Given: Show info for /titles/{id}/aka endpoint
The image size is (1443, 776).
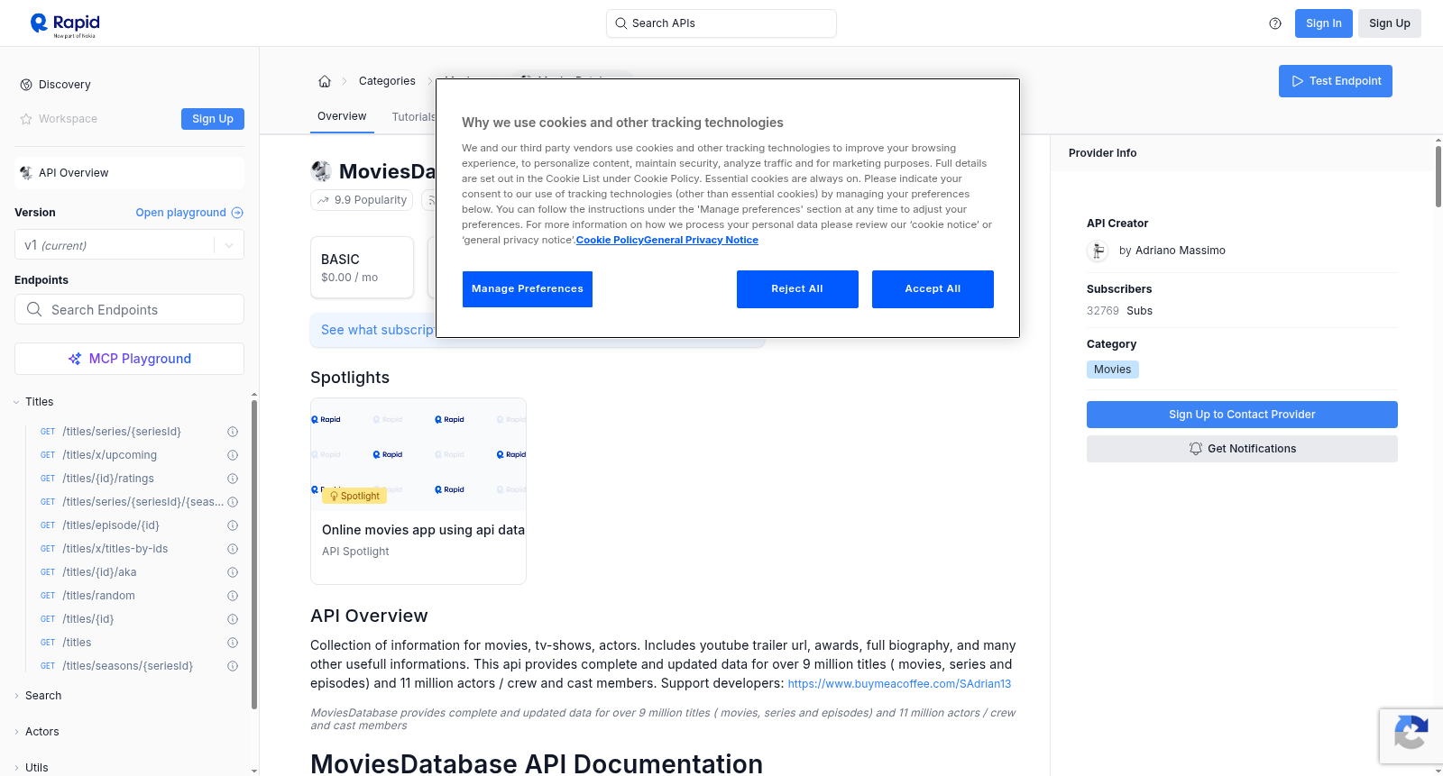Looking at the screenshot, I should tap(233, 572).
